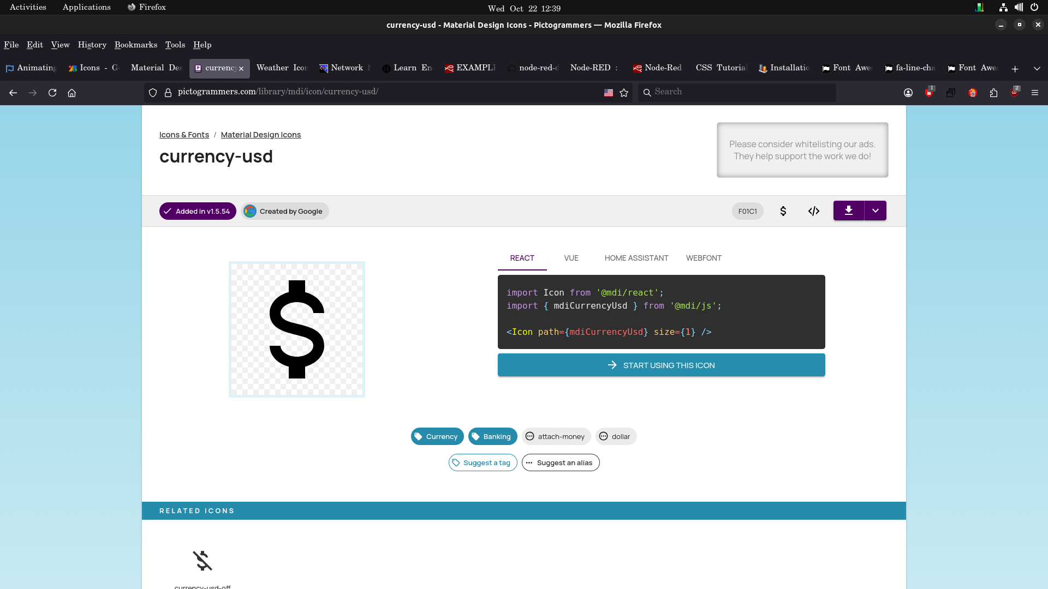The height and width of the screenshot is (589, 1048).
Task: Click the dollar glyph copy icon
Action: click(x=783, y=211)
